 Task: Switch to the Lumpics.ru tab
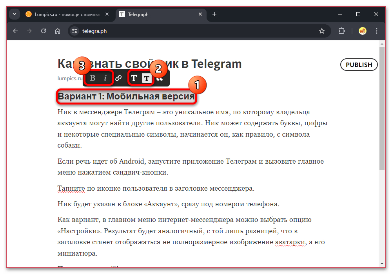[x=67, y=14]
